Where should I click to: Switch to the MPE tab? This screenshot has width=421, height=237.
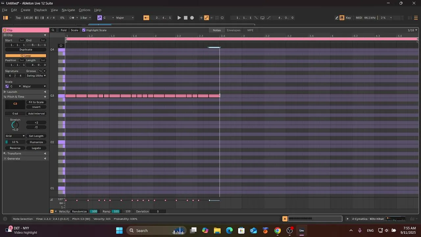tap(250, 30)
